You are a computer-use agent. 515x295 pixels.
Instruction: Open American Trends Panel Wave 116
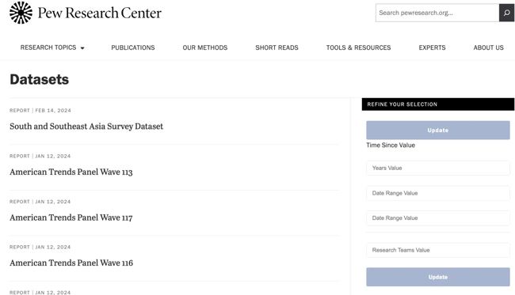tap(71, 263)
